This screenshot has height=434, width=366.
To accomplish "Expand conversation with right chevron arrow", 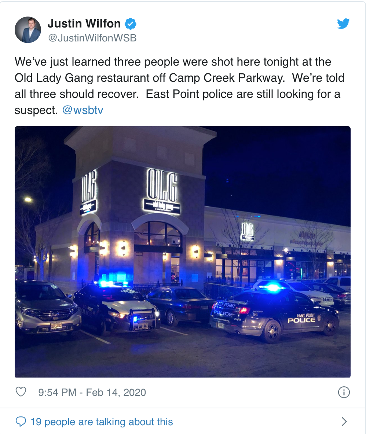I will [x=344, y=422].
